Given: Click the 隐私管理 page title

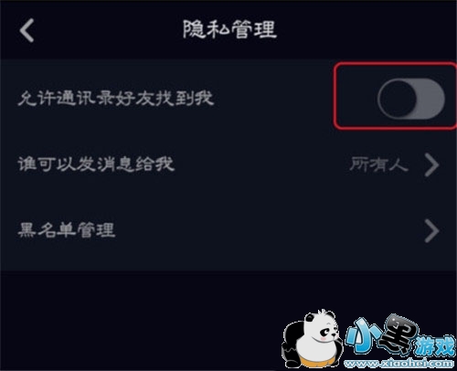Looking at the screenshot, I should (229, 29).
